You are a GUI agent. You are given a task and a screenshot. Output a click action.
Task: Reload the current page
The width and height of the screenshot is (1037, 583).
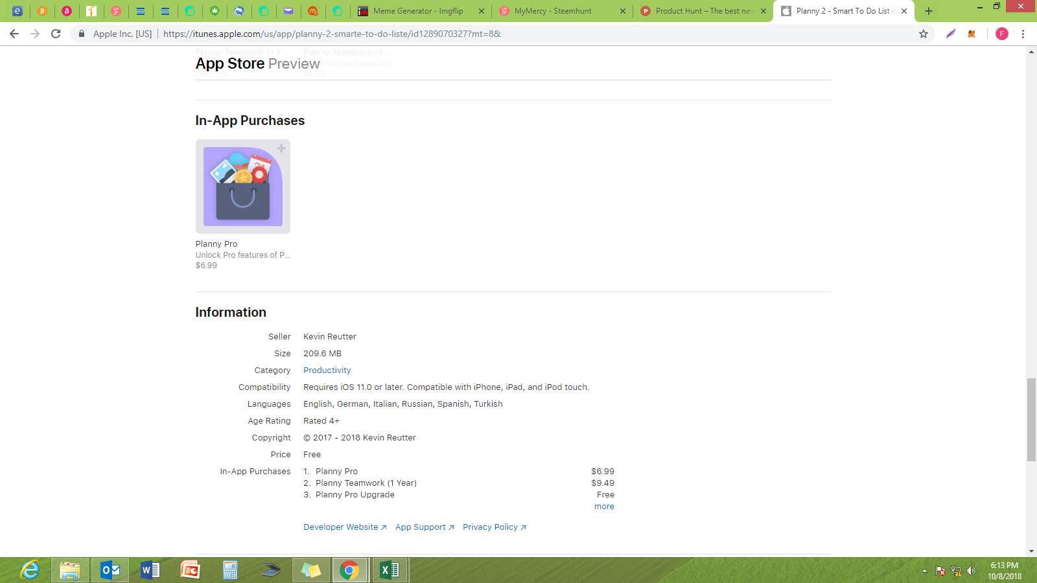pos(56,34)
